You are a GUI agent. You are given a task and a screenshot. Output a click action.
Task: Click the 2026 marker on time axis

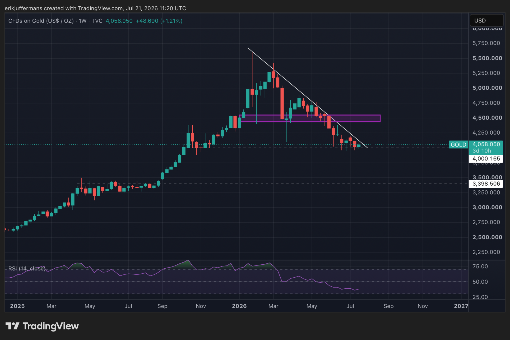239,306
